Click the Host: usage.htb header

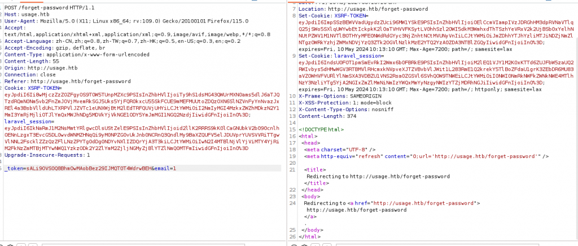[27, 14]
